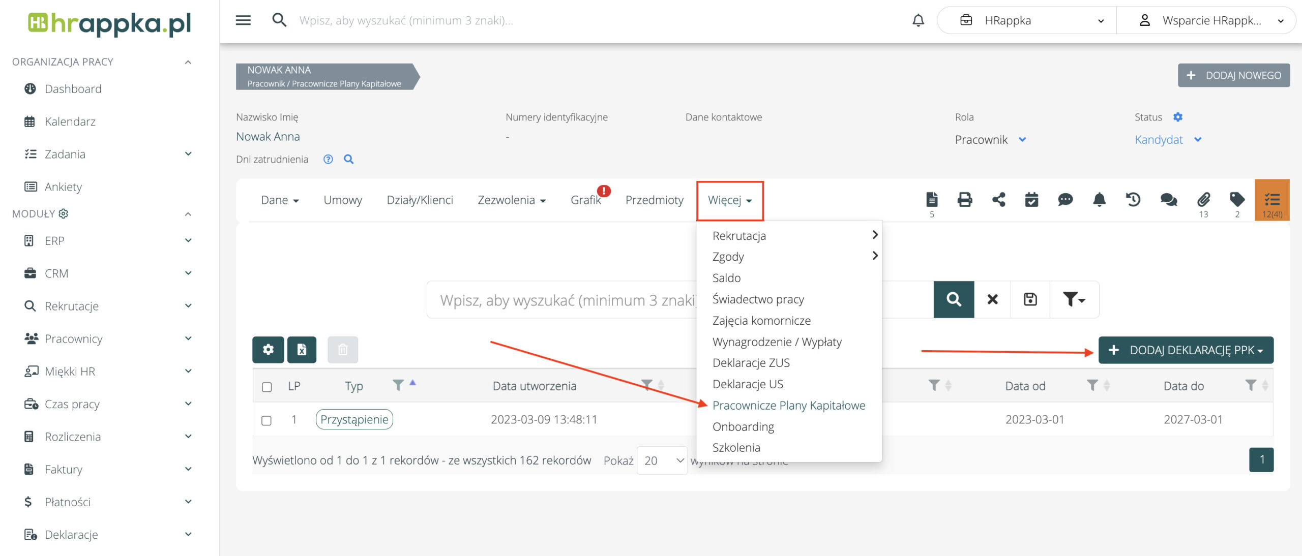Toggle the hamburger menu icon

243,20
